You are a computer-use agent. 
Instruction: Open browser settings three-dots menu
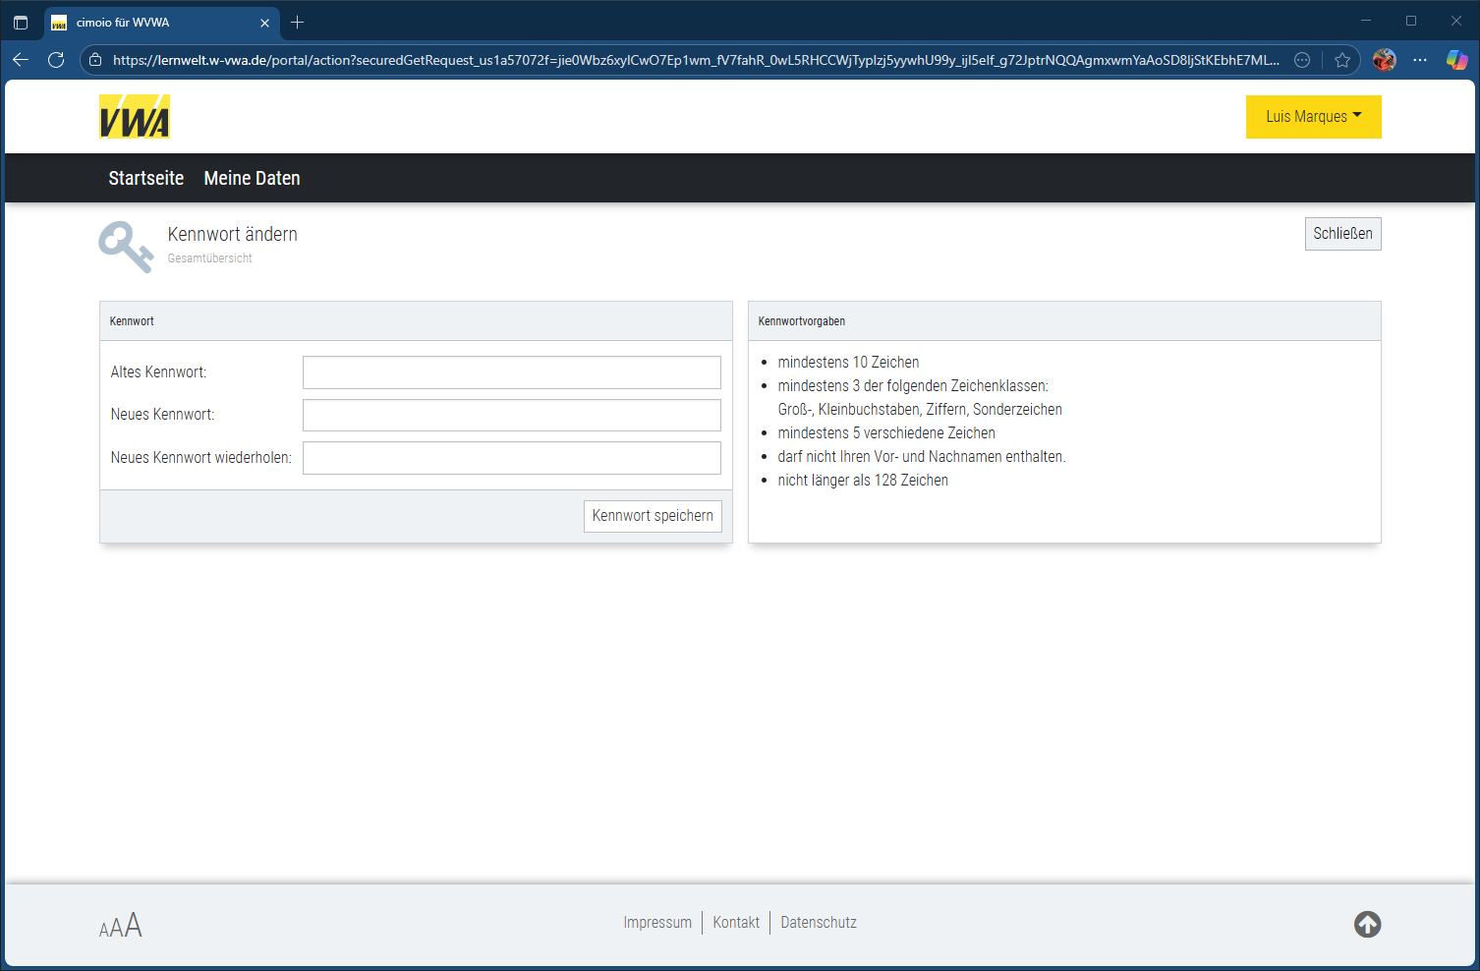click(x=1420, y=60)
